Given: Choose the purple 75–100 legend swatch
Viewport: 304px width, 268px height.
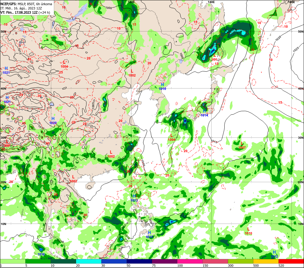Looking at the screenshot, I should (x=164, y=261).
